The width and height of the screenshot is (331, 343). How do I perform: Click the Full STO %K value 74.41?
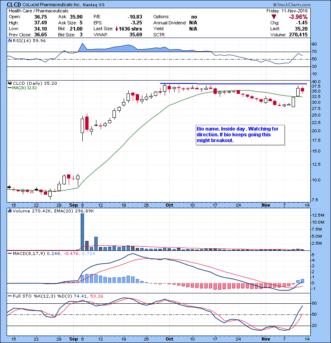pyautogui.click(x=80, y=296)
